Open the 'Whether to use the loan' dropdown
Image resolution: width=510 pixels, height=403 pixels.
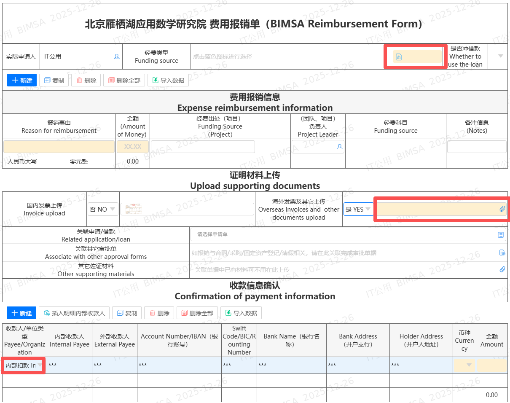tap(500, 56)
